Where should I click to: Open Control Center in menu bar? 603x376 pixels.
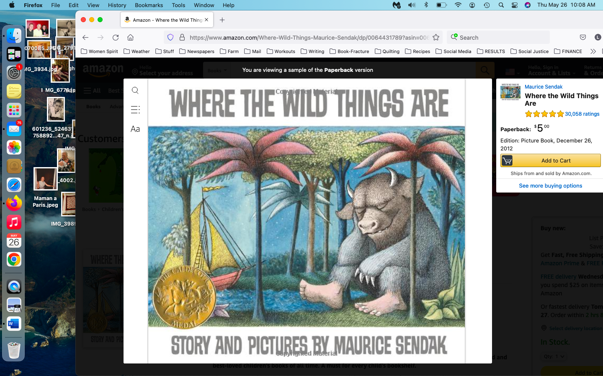coord(514,5)
